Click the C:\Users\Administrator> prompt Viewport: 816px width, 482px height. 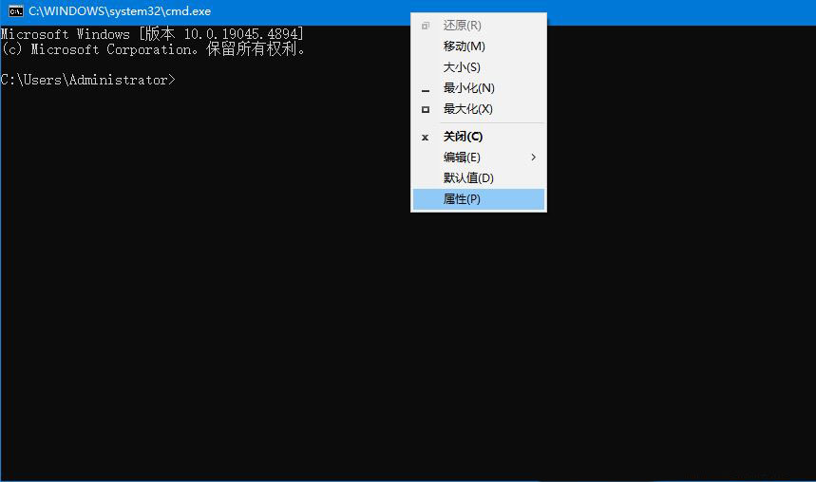[x=88, y=80]
